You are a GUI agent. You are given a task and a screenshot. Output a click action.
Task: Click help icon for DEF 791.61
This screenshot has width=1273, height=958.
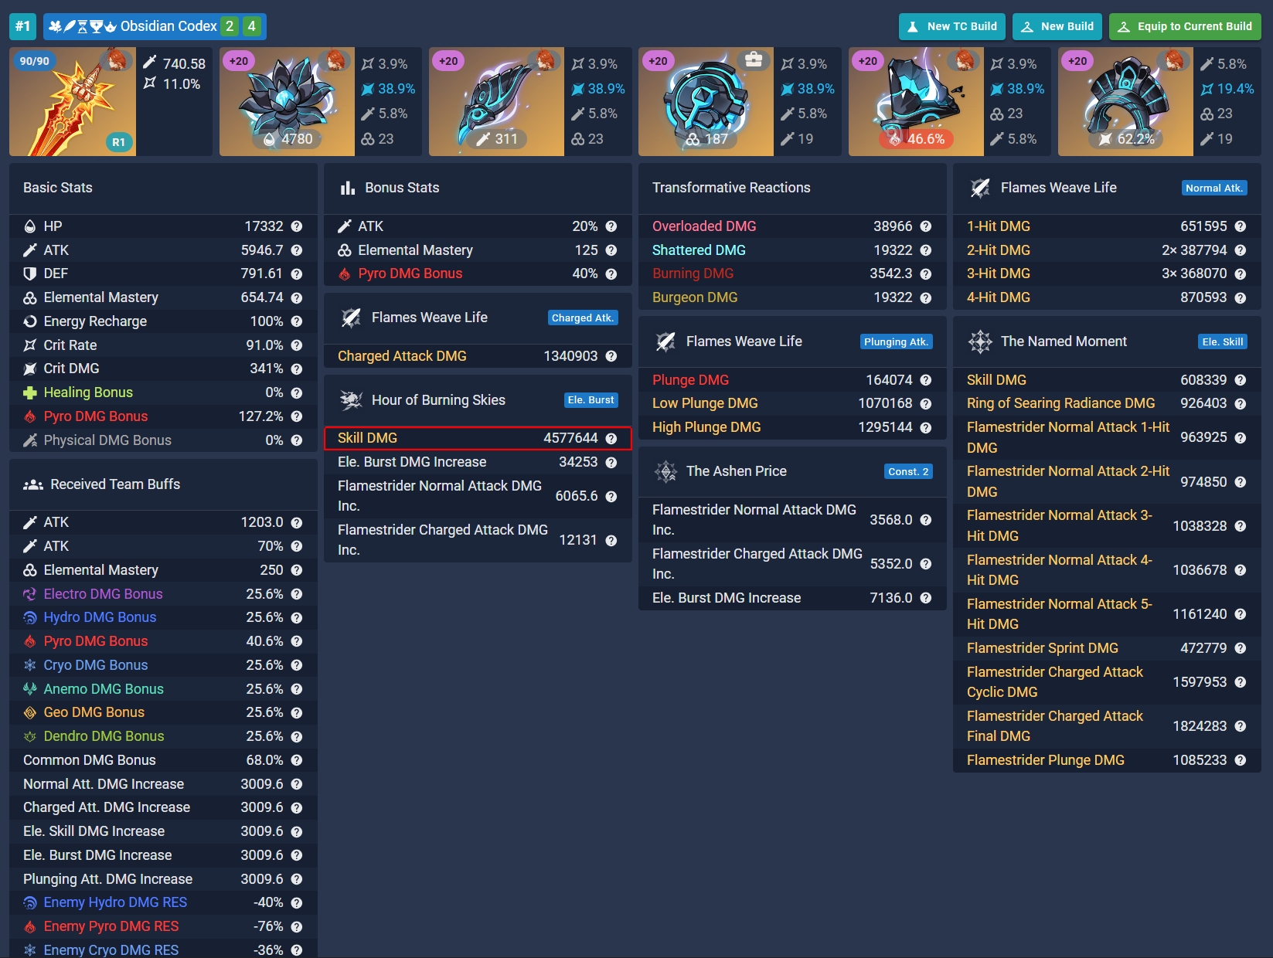[297, 273]
